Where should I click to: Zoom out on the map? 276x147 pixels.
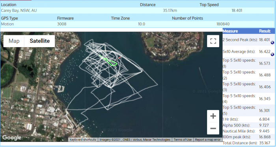point(213,129)
